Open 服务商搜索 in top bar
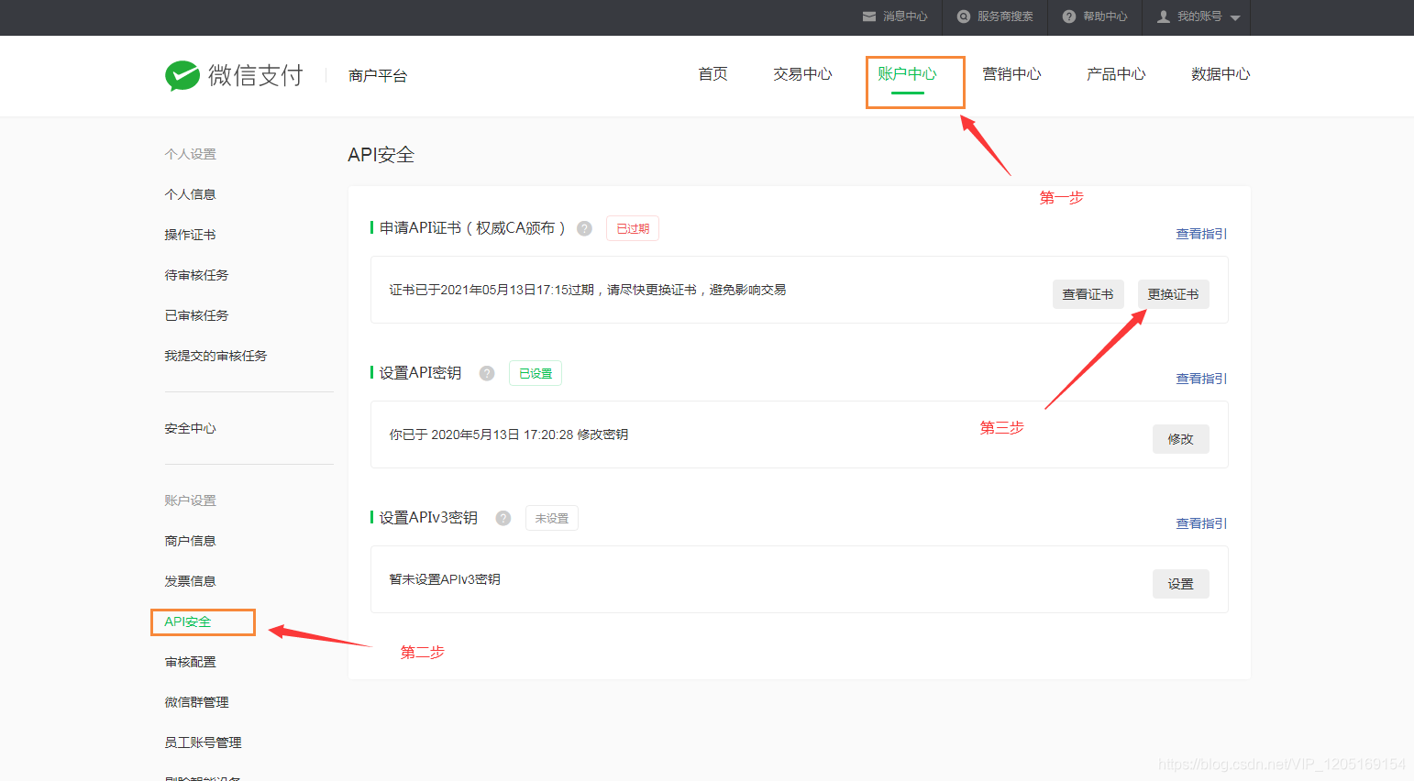 coord(1005,16)
